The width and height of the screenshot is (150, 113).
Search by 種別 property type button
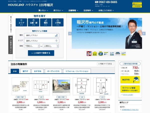click(46, 22)
